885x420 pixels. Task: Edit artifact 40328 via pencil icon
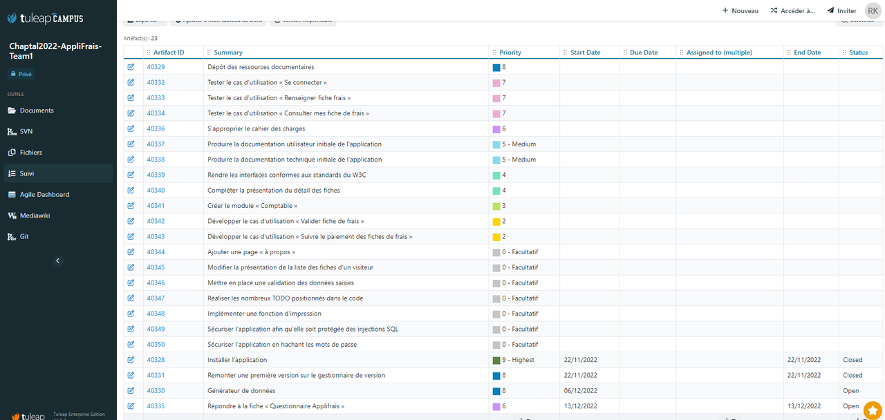click(x=131, y=360)
